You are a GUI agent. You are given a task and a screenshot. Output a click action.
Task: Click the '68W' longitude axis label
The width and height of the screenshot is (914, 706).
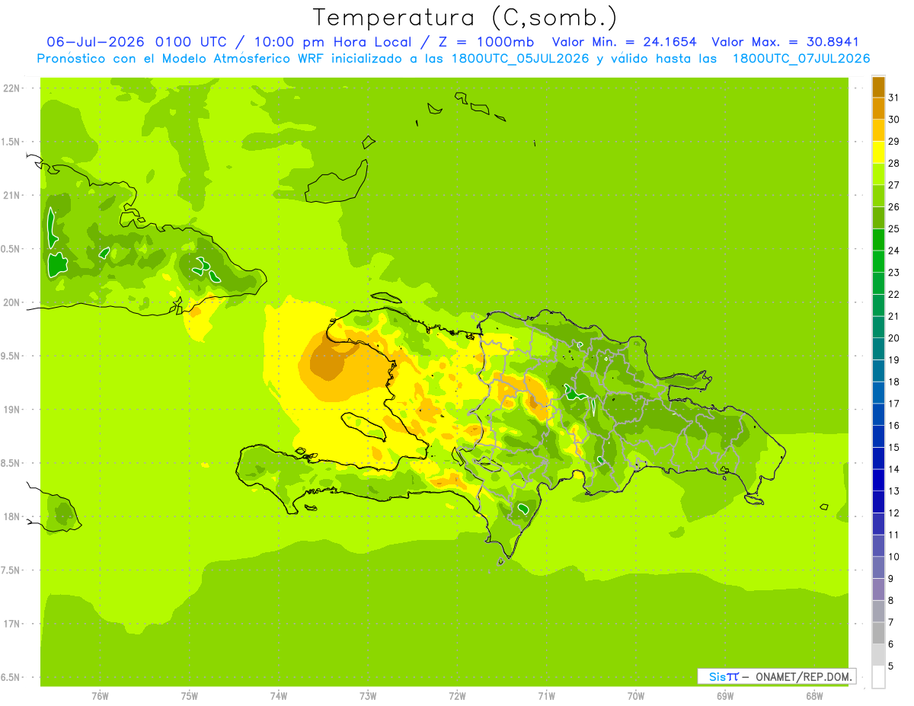click(x=814, y=695)
